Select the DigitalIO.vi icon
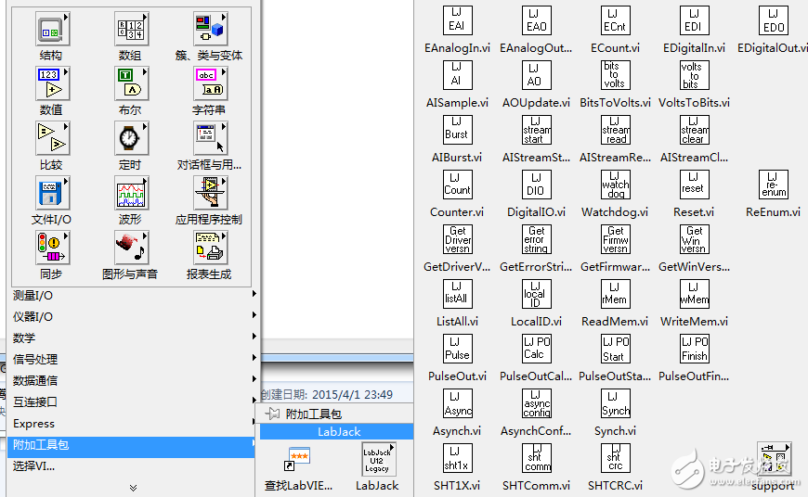 tap(536, 185)
